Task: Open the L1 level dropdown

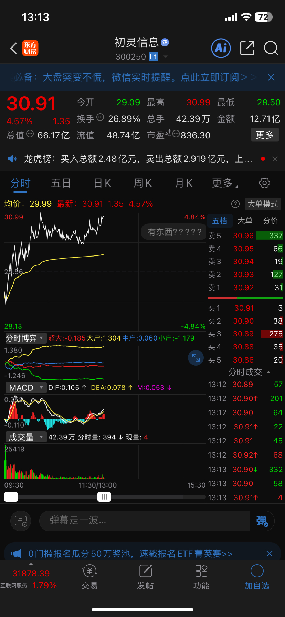Action: click(x=158, y=57)
